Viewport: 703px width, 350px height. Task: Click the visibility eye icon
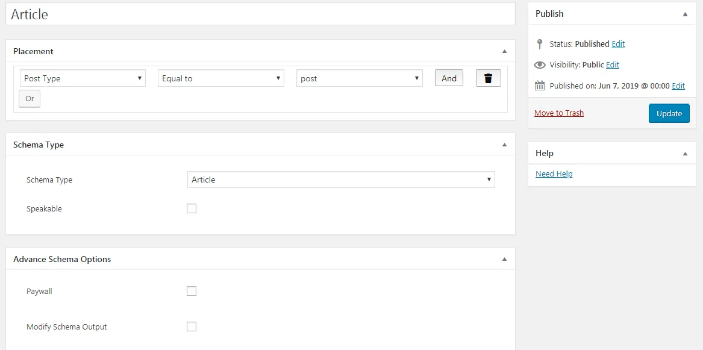(x=540, y=65)
